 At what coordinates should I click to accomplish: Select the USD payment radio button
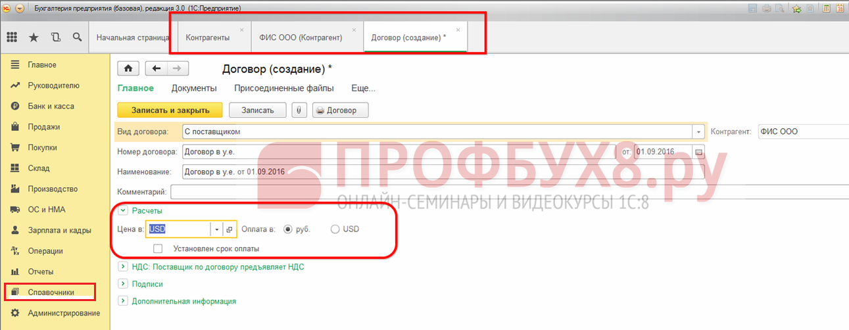coord(335,229)
